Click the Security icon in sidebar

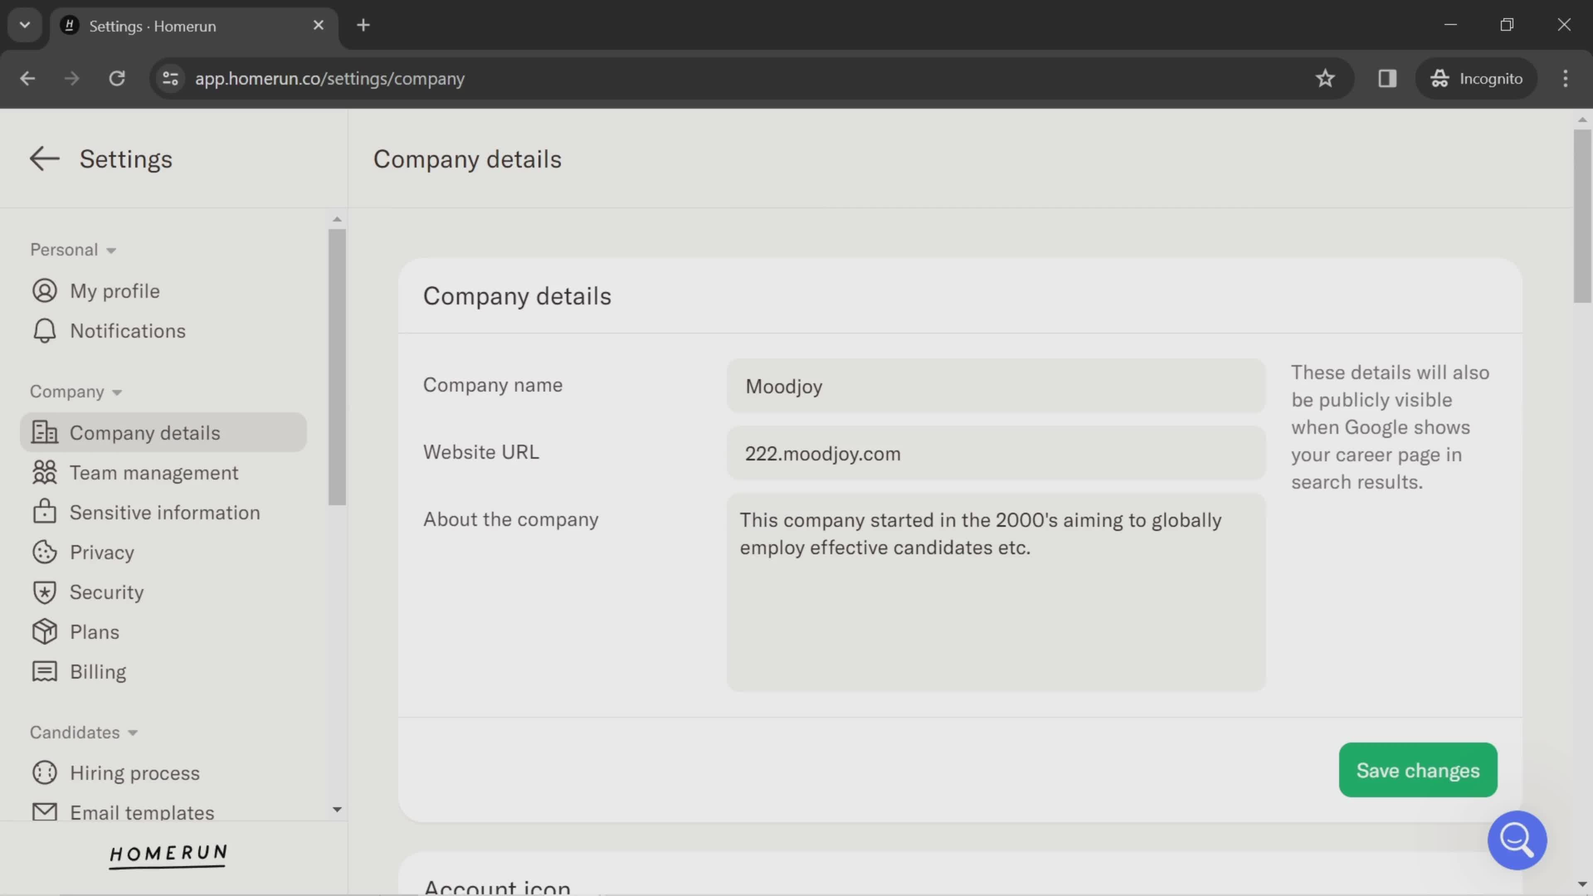click(x=44, y=592)
